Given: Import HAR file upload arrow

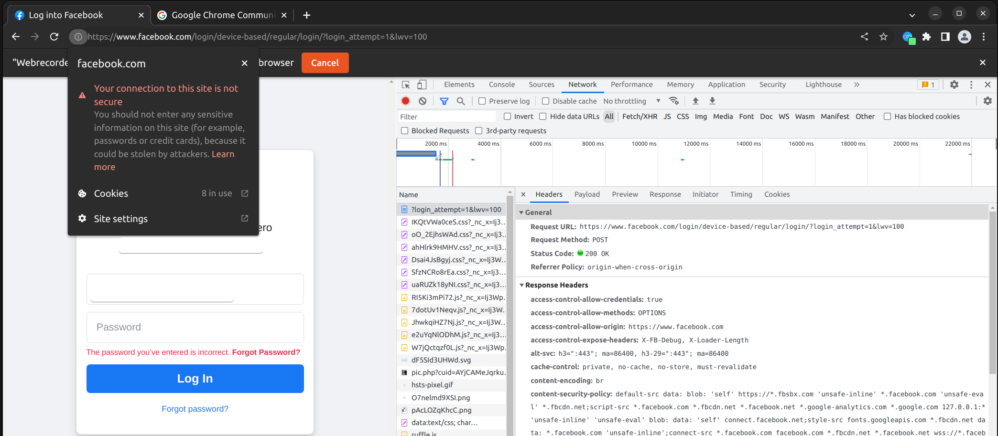Looking at the screenshot, I should (x=695, y=101).
